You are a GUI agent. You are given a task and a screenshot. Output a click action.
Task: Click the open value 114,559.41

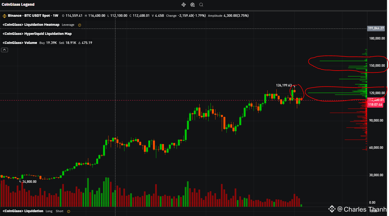74,16
